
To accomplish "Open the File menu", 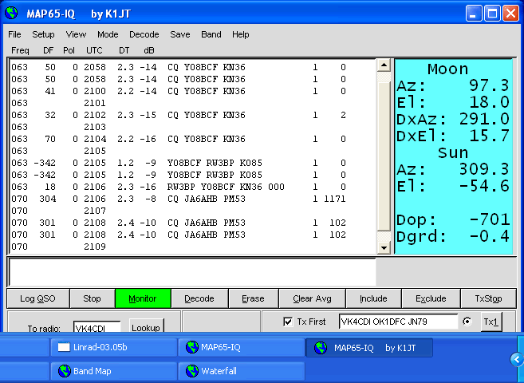I will [x=14, y=34].
